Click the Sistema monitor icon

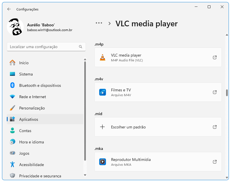click(x=12, y=74)
